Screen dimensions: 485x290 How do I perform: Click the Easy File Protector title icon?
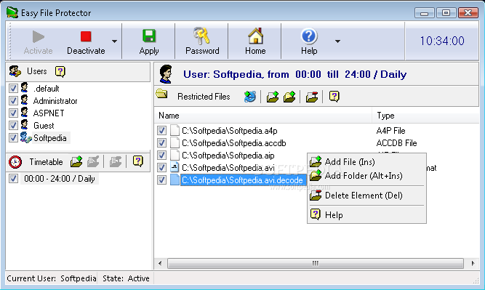click(12, 12)
